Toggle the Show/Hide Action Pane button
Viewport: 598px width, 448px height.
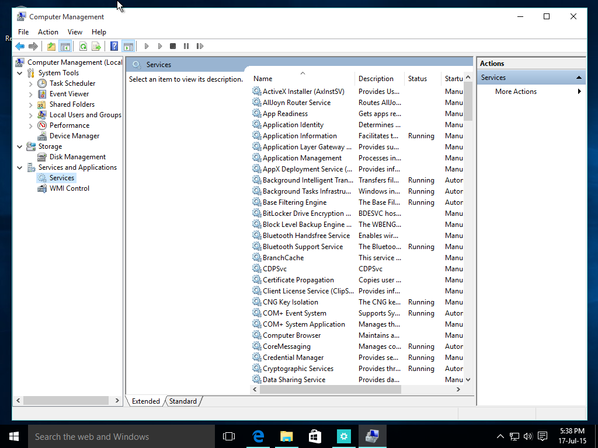pos(128,46)
